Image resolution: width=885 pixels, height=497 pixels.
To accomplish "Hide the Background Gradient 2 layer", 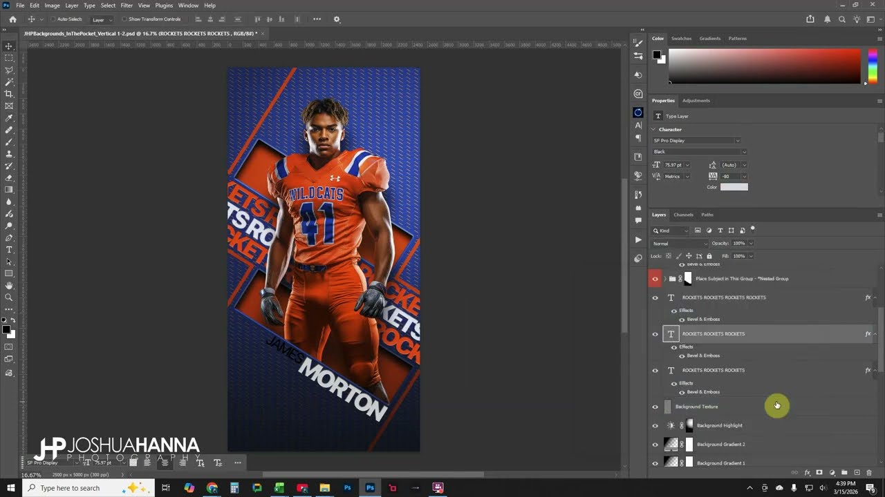I will click(655, 444).
